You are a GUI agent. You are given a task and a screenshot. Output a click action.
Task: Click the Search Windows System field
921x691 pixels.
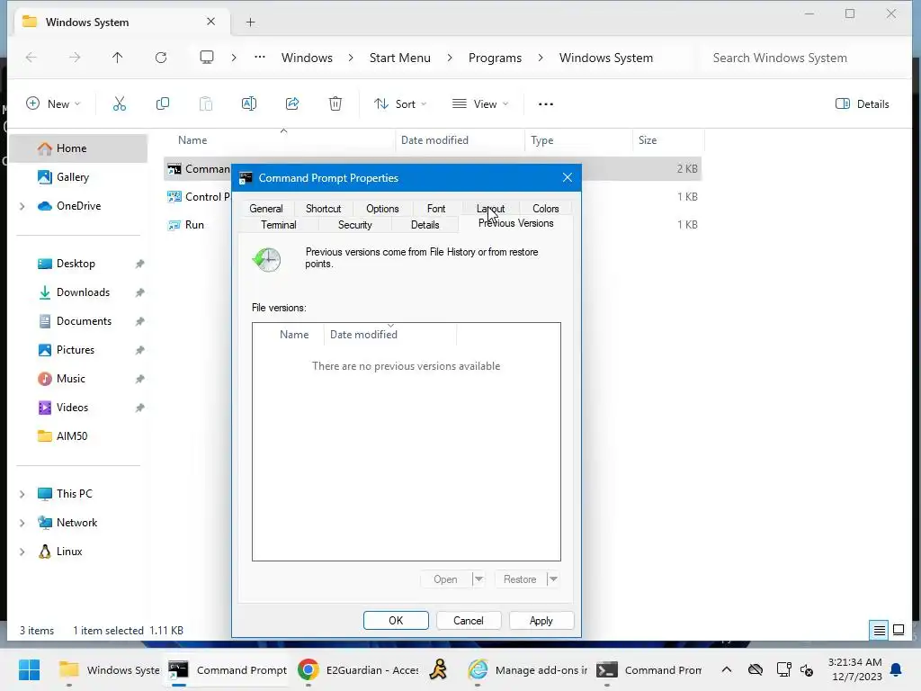point(804,58)
